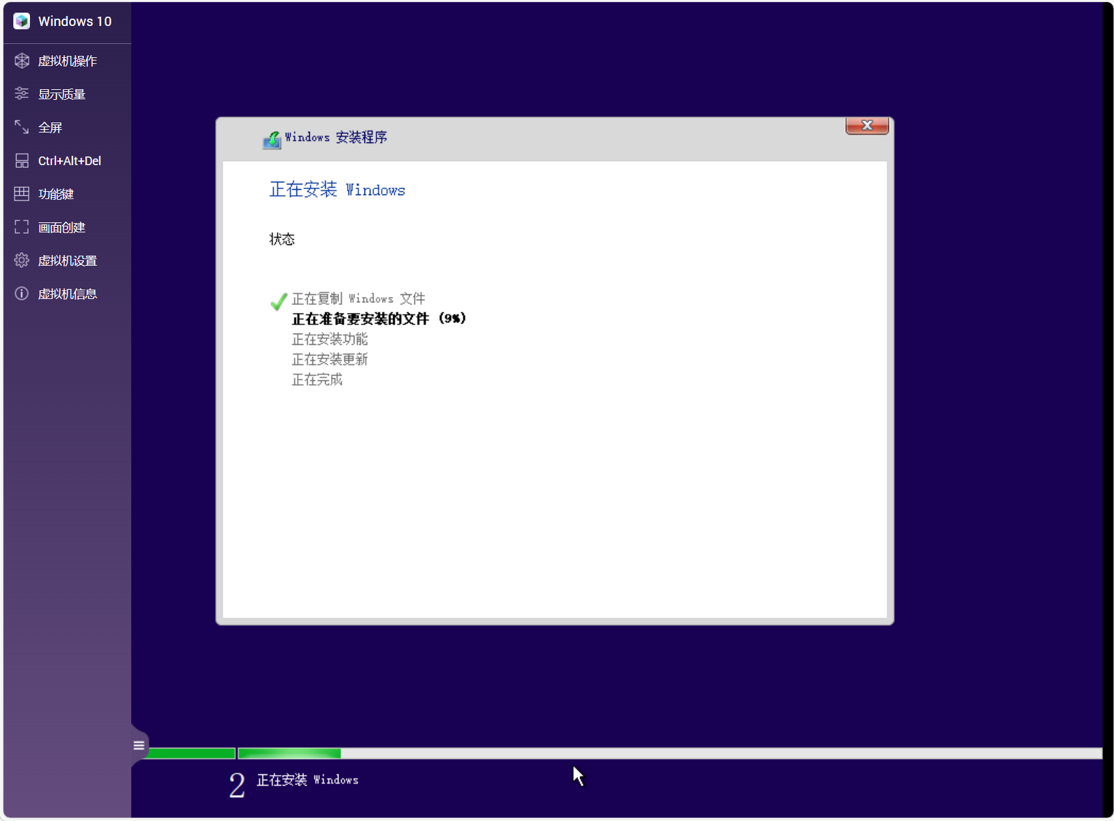Viewport: 1114px width, 821px height.
Task: Open 虚拟机操作 icon in sidebar
Action: [22, 61]
